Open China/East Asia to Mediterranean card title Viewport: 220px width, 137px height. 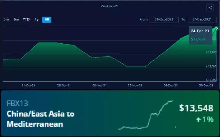pyautogui.click(x=40, y=119)
